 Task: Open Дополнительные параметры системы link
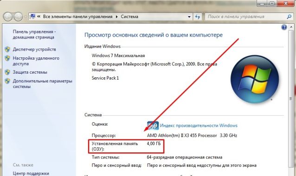[43, 84]
